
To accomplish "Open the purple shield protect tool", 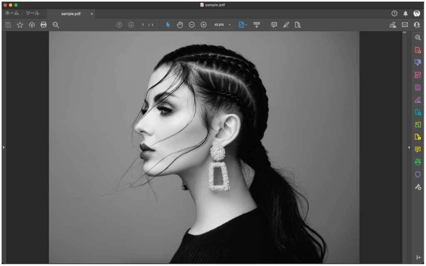I will [418, 175].
